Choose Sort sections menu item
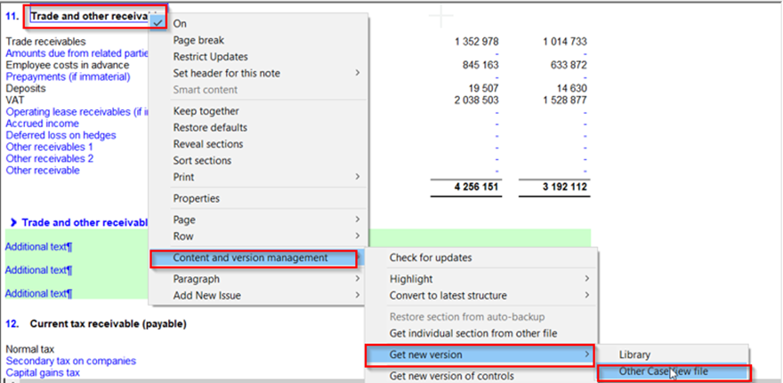This screenshot has width=783, height=383. (202, 161)
